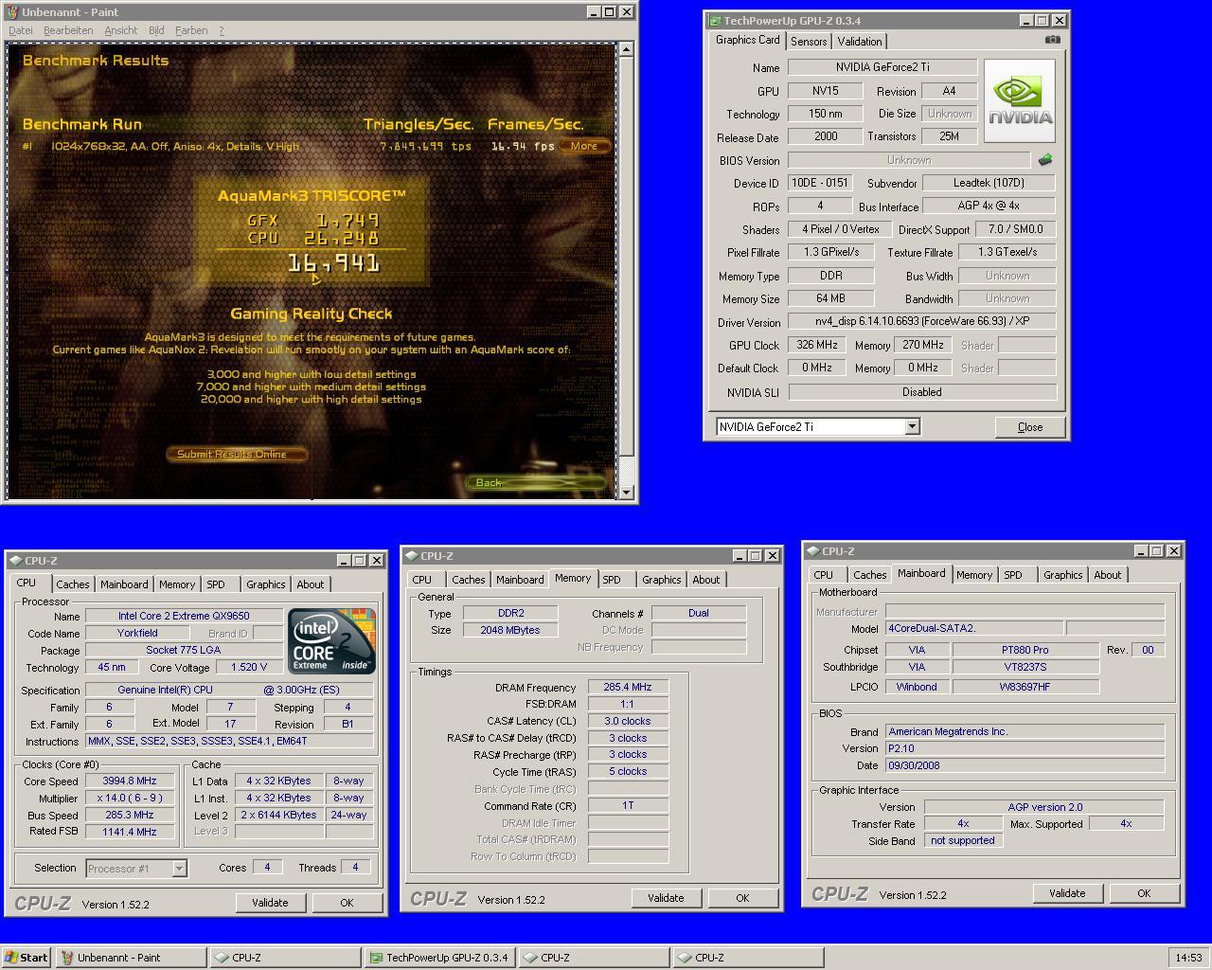Image resolution: width=1212 pixels, height=970 pixels.
Task: Open the GeForce2 Ti card selector dropdown
Action: [912, 427]
